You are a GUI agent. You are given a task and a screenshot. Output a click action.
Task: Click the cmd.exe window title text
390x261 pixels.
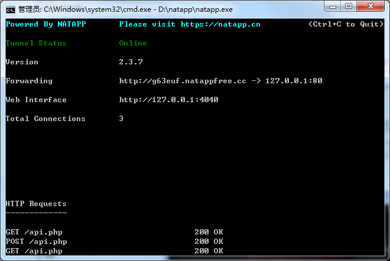(x=126, y=9)
